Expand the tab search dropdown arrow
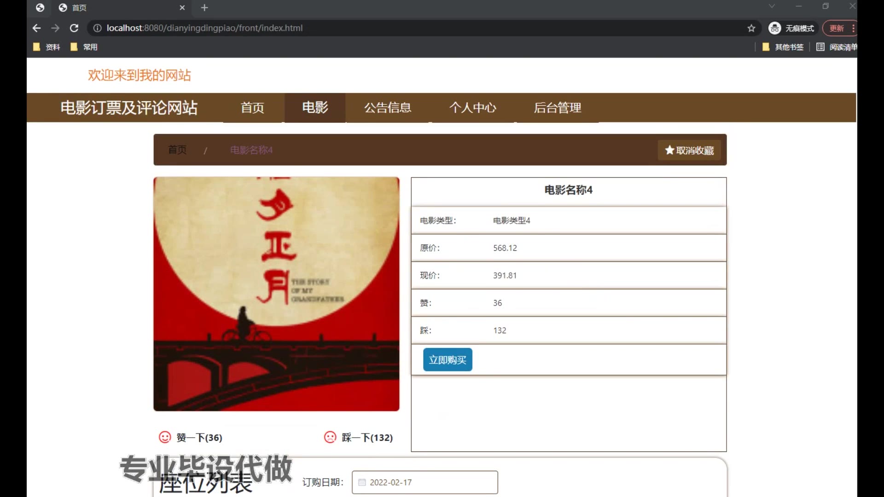This screenshot has width=884, height=497. 772,6
